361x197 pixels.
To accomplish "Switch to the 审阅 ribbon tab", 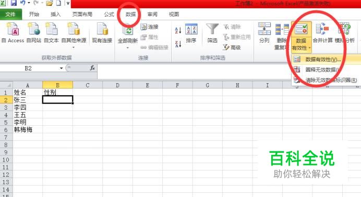I will 152,14.
